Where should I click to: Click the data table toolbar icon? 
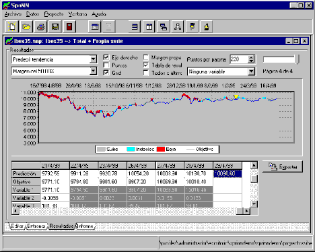(95, 27)
